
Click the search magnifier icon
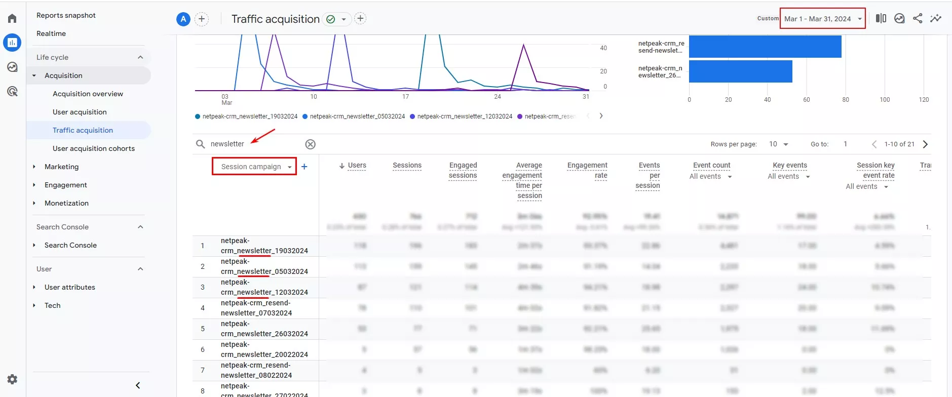(x=201, y=144)
